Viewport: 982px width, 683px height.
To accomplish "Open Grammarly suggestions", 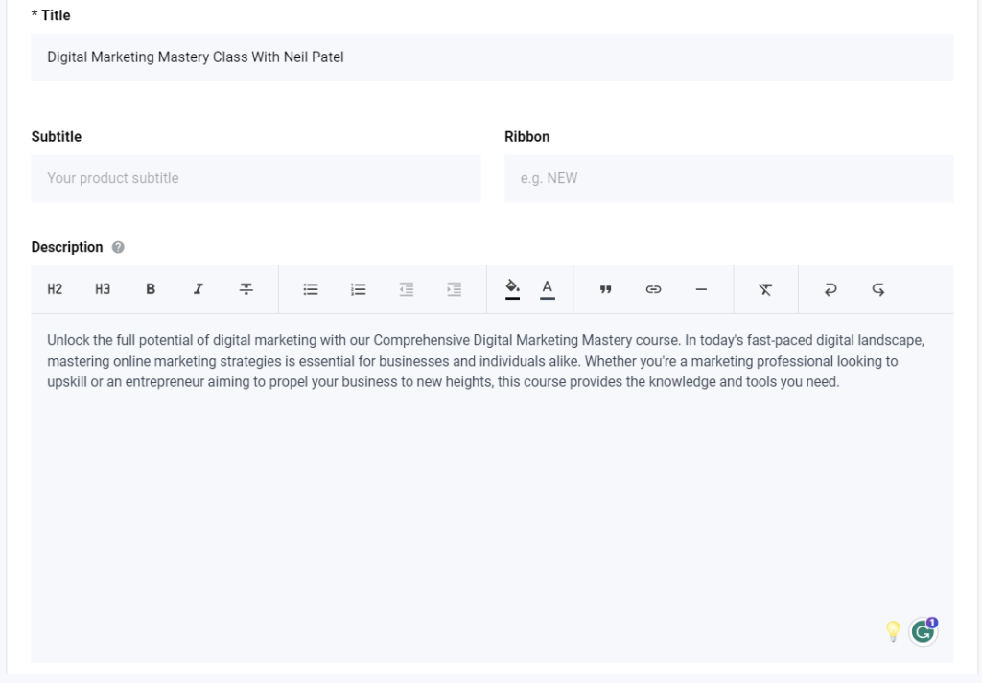I will [x=922, y=630].
